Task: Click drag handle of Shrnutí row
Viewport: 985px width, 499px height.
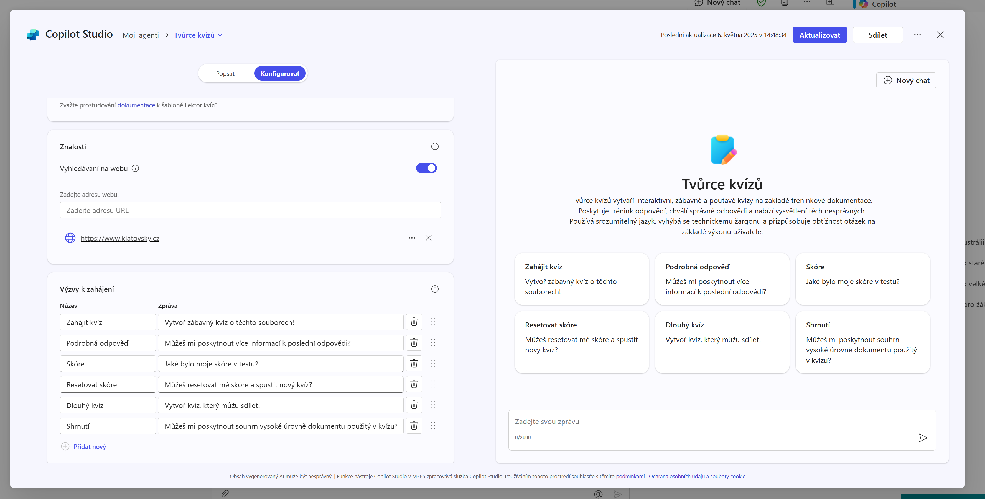Action: click(432, 426)
